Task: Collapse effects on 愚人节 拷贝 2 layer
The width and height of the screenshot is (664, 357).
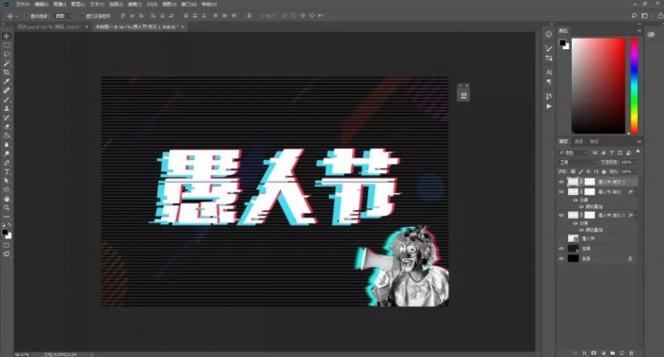Action: [636, 215]
